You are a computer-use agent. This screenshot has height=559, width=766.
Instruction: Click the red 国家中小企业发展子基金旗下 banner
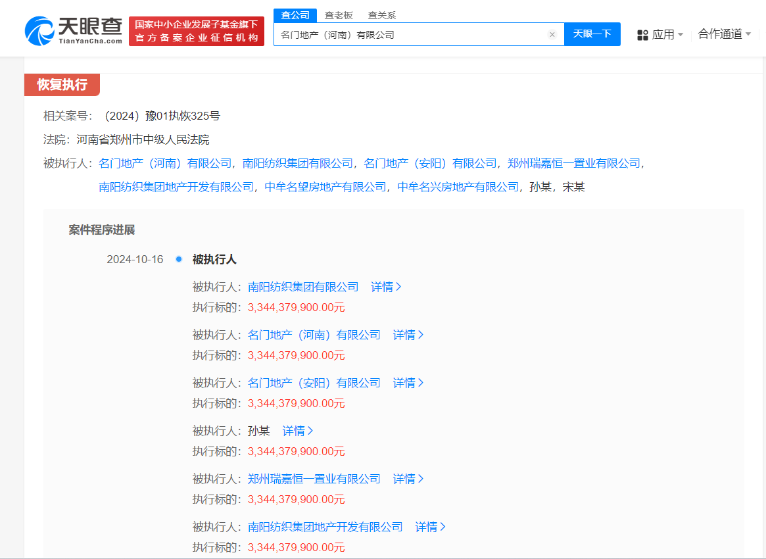pyautogui.click(x=197, y=32)
